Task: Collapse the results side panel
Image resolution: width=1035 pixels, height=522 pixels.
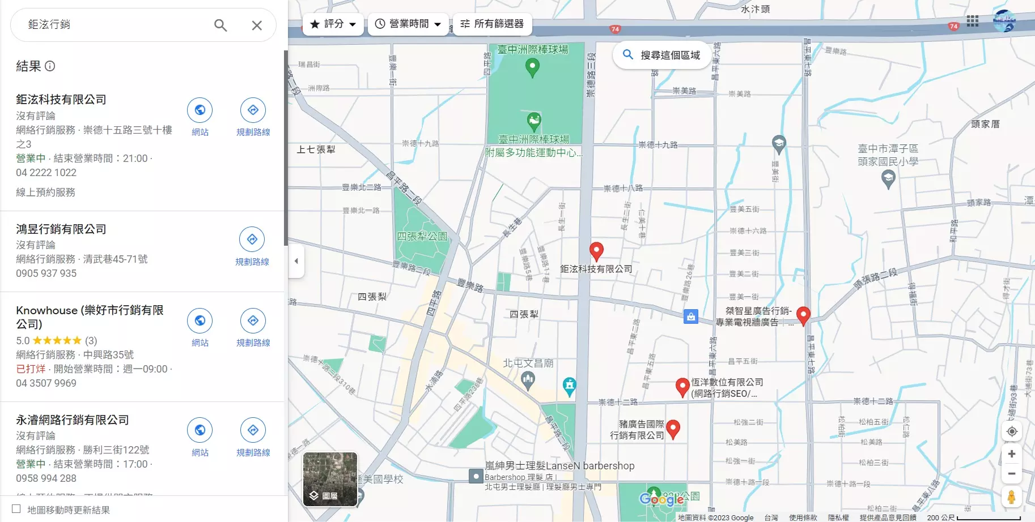Action: [296, 261]
